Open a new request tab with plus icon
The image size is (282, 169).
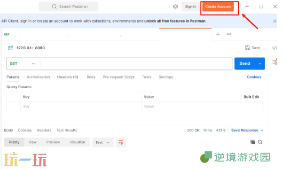pyautogui.click(x=218, y=34)
